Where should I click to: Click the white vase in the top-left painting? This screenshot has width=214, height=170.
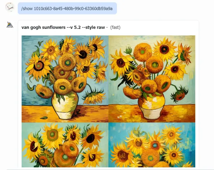pyautogui.click(x=65, y=105)
